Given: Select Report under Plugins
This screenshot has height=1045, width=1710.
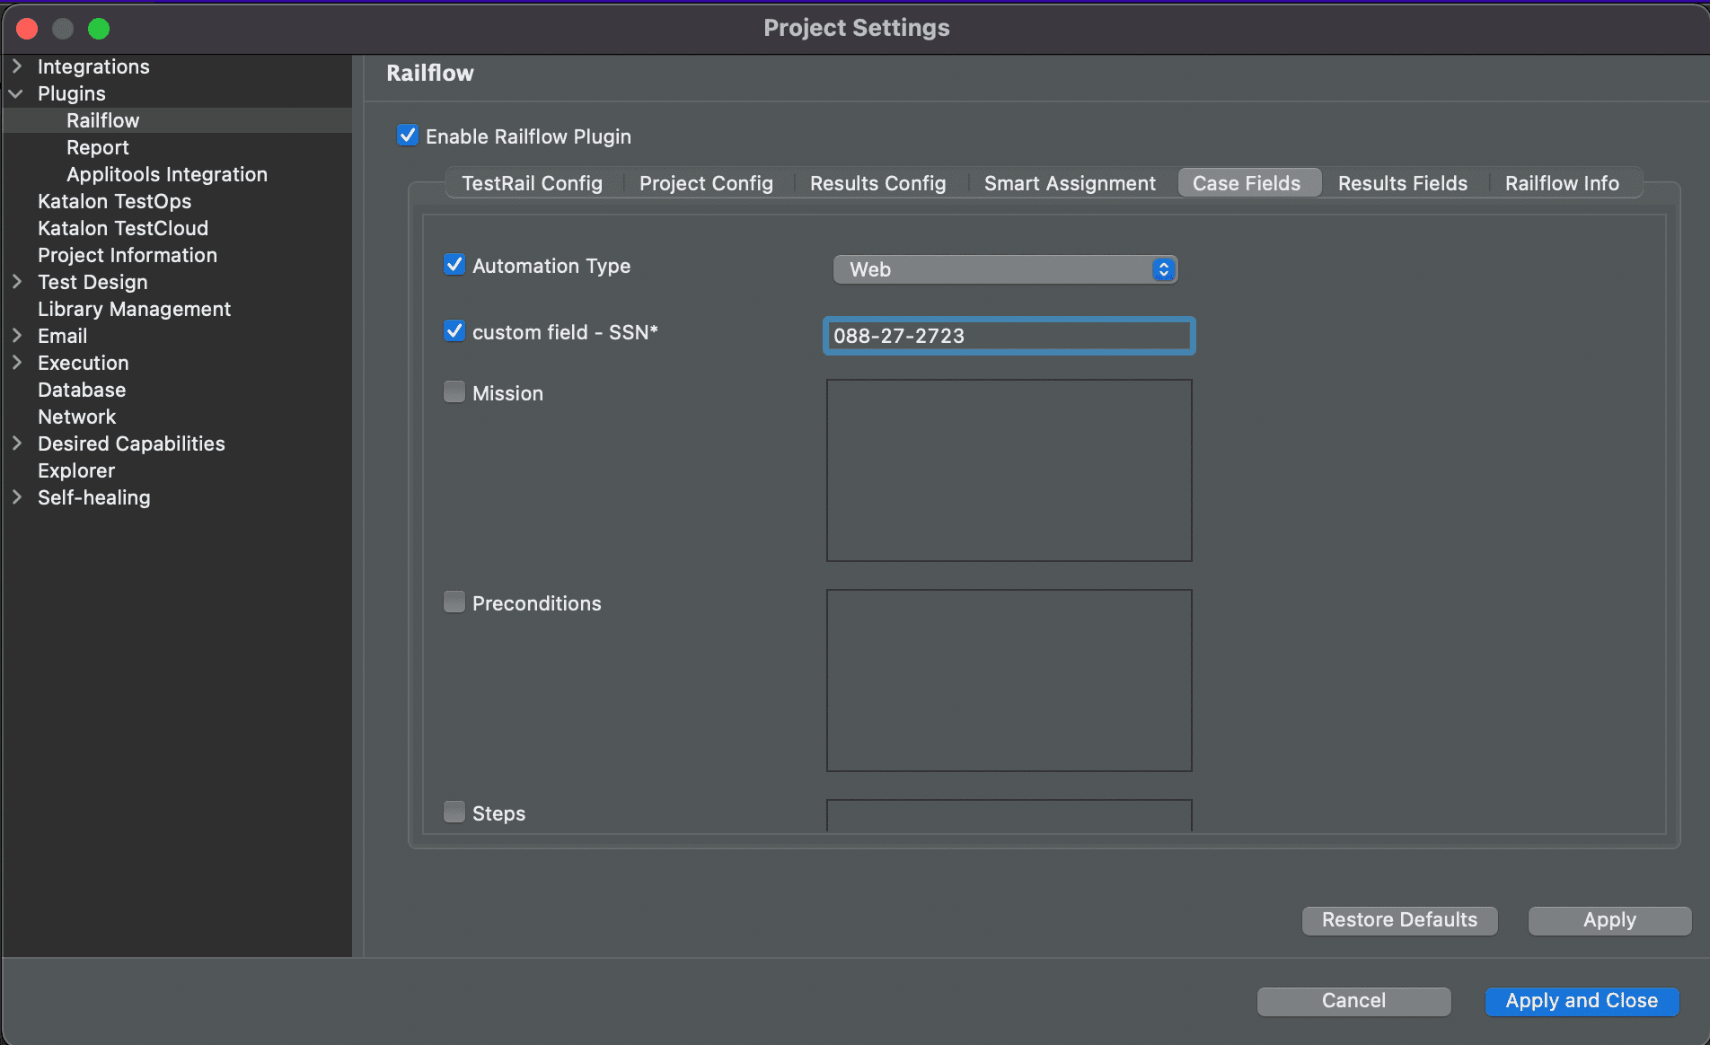Looking at the screenshot, I should 97,147.
